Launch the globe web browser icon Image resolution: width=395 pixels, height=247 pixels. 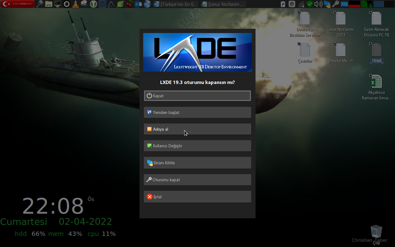[x=147, y=4]
